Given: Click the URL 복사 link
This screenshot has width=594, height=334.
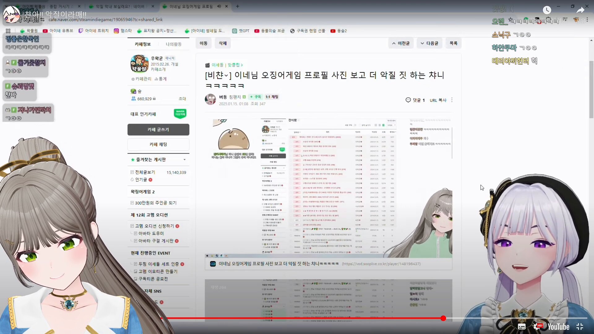Looking at the screenshot, I should 438,100.
